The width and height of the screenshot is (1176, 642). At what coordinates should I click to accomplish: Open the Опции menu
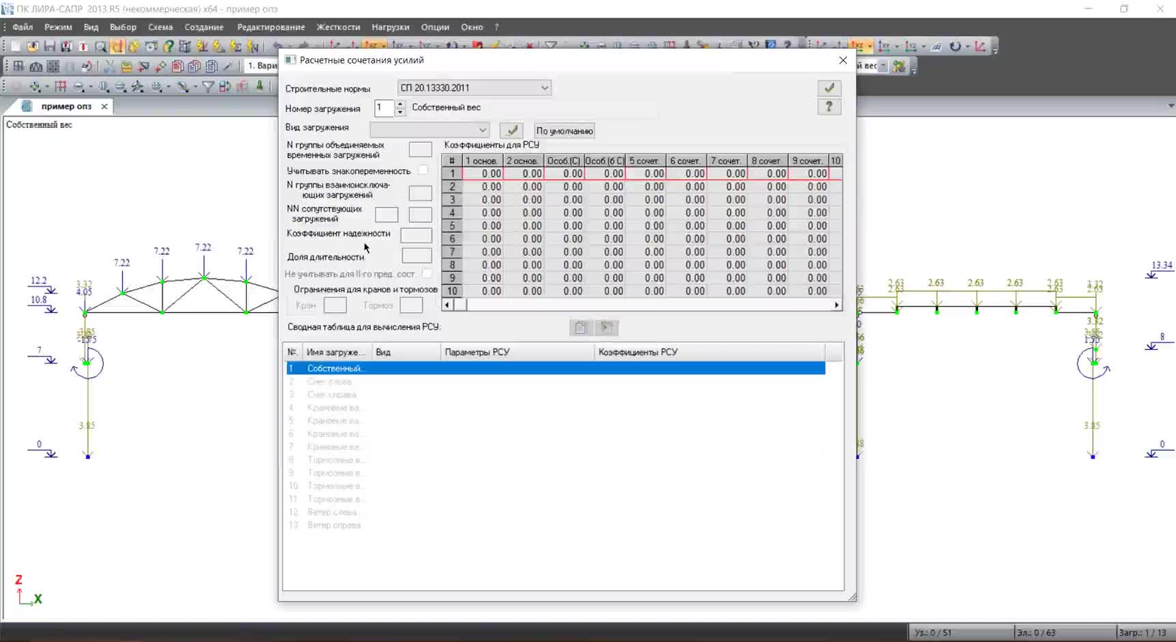click(435, 27)
